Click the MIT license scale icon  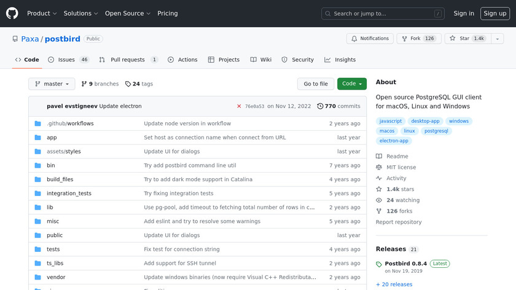click(379, 167)
